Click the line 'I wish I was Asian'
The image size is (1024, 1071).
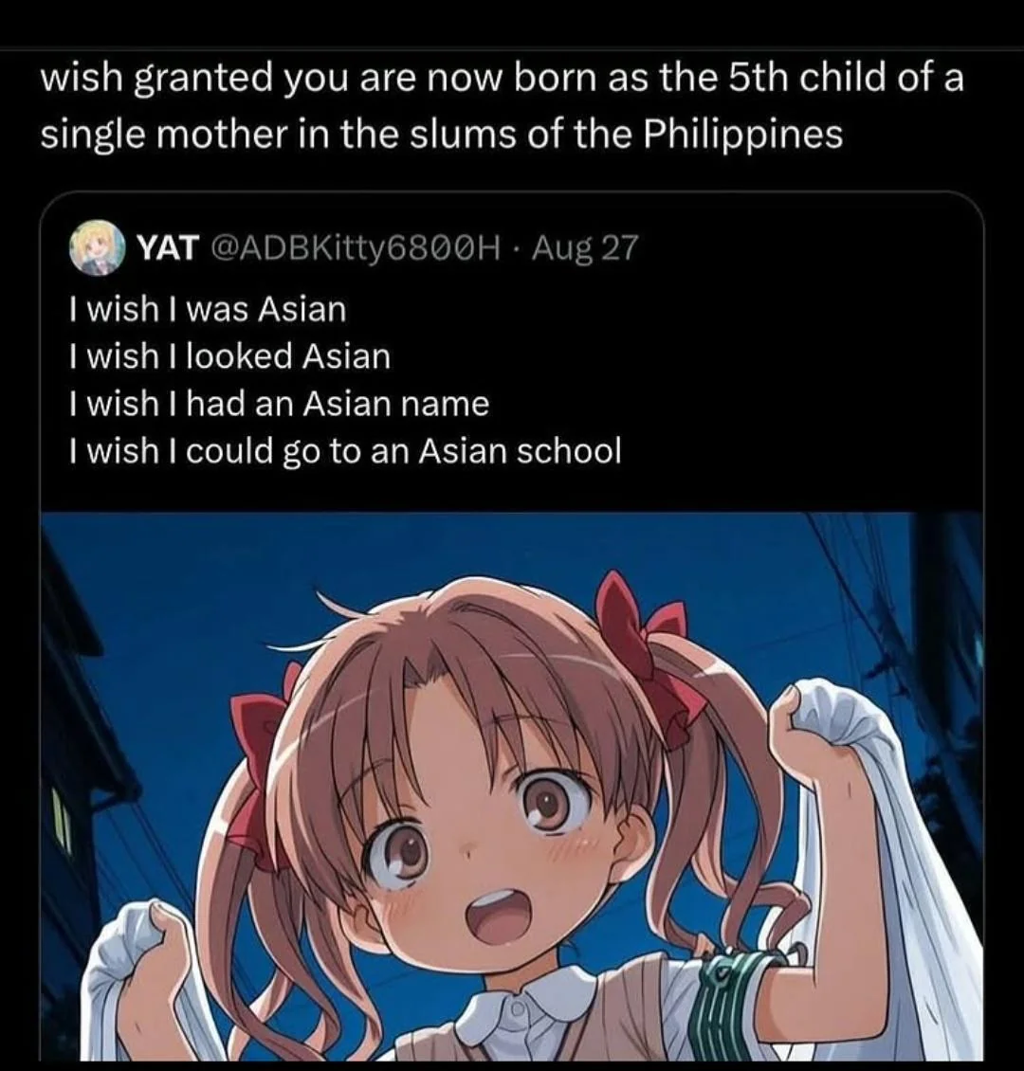[208, 309]
